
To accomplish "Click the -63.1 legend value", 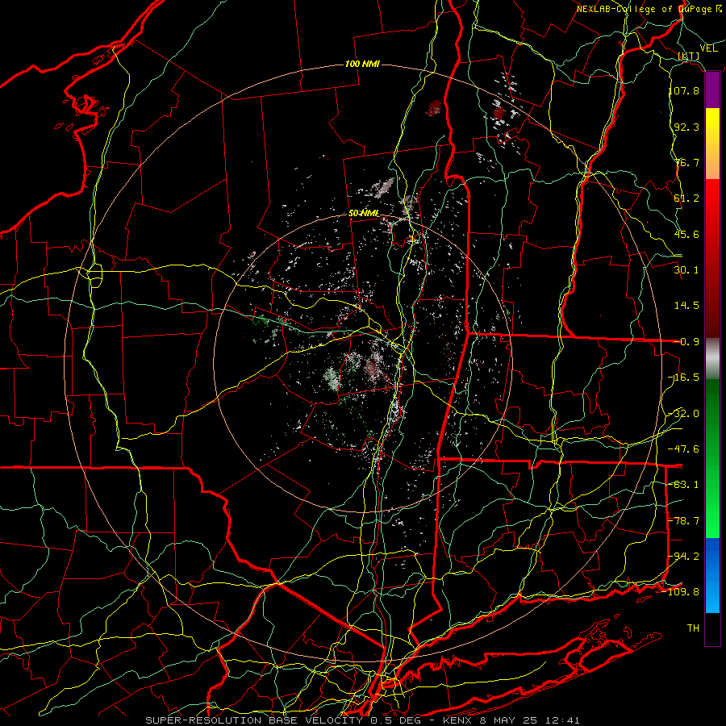I will (x=684, y=485).
